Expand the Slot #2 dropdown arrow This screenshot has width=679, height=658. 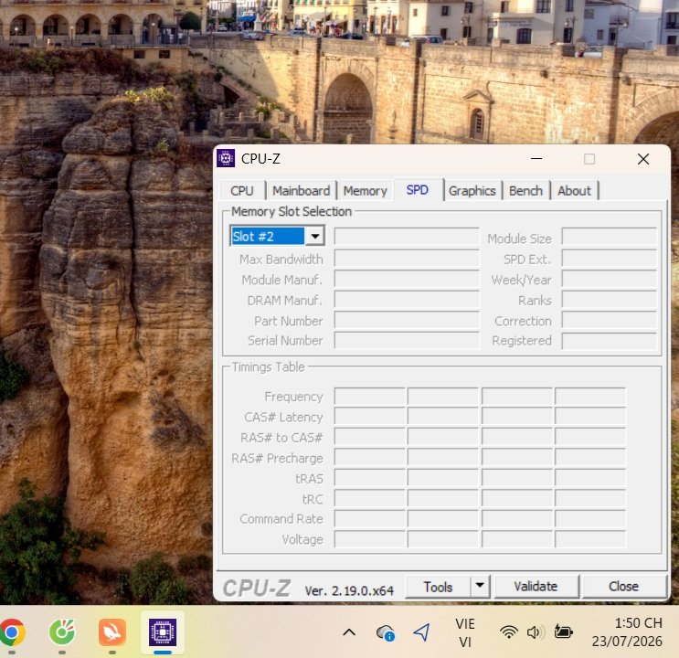314,236
